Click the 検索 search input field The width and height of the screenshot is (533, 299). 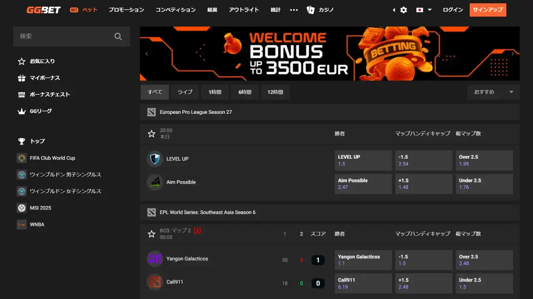[72, 37]
